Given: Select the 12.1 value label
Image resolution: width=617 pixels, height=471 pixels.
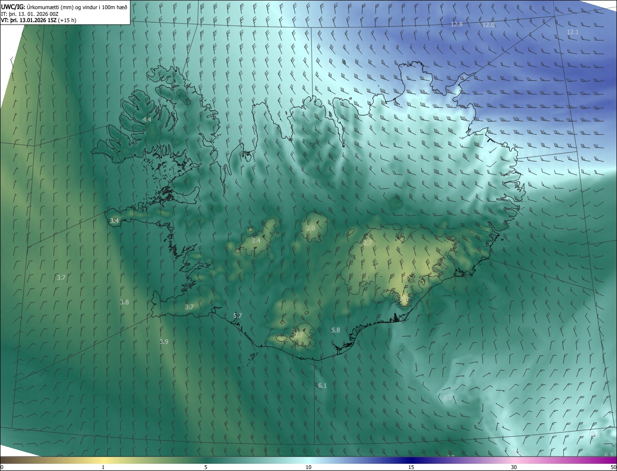Looking at the screenshot, I should click(572, 32).
